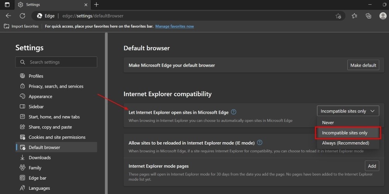Select Default browser in settings menu
389x194 pixels.
click(x=56, y=147)
